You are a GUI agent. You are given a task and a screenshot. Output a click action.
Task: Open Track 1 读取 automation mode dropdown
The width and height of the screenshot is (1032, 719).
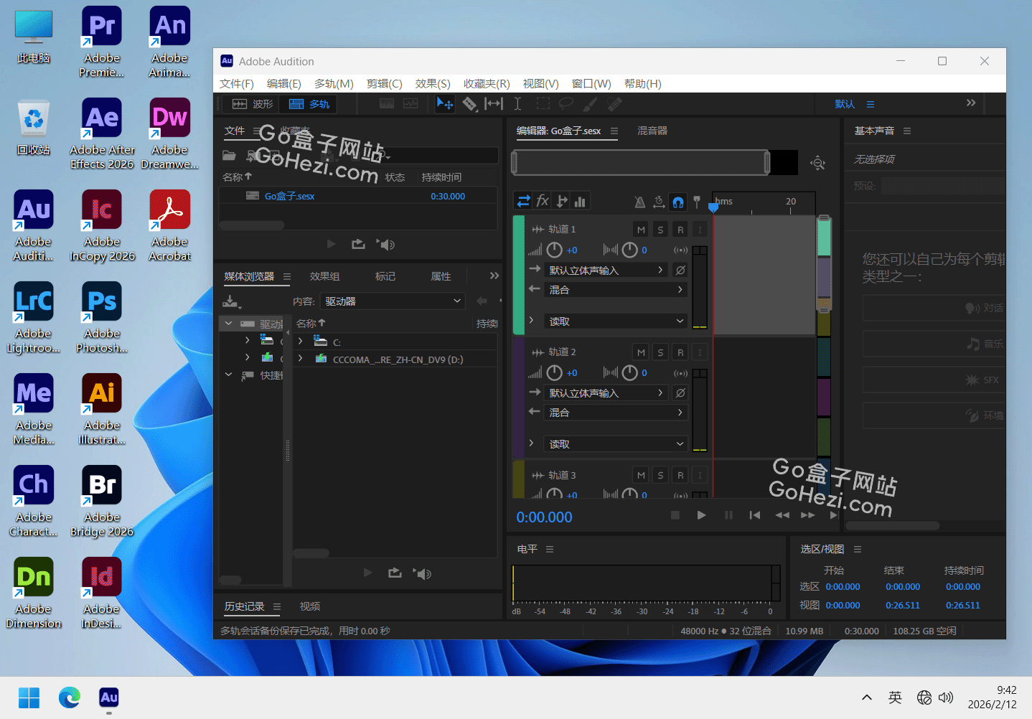(616, 321)
